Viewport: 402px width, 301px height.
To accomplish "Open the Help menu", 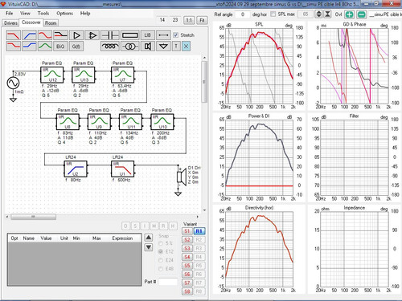I will pos(85,13).
